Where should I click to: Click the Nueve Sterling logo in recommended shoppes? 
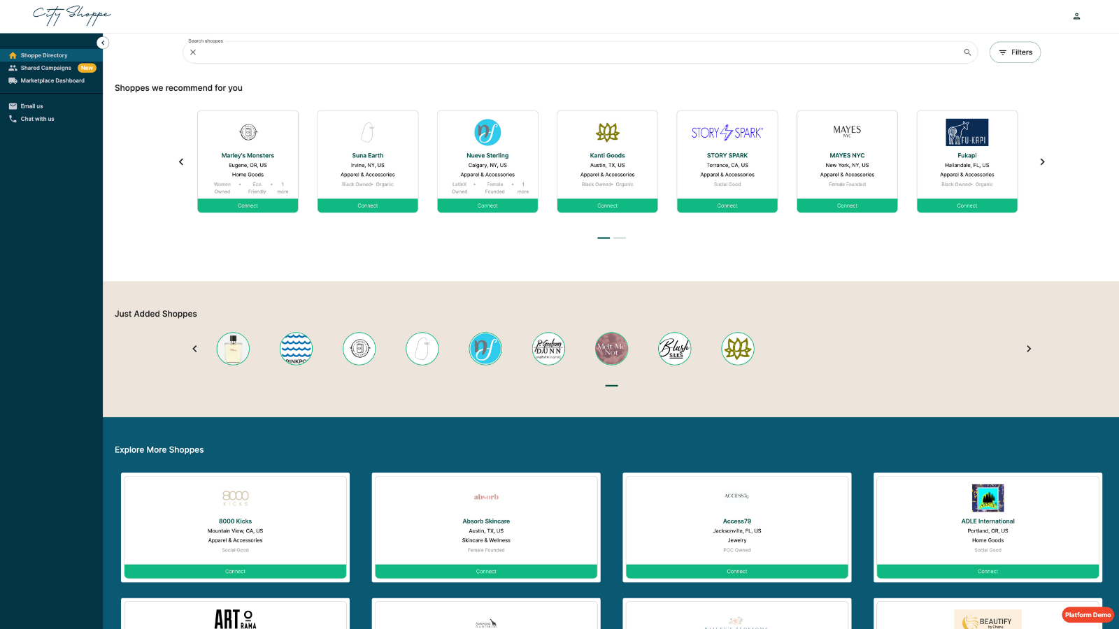tap(487, 132)
